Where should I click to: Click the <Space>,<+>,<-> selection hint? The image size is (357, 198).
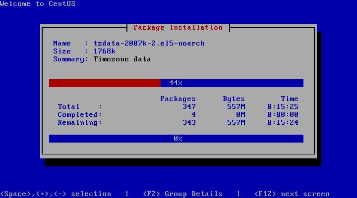click(x=56, y=194)
